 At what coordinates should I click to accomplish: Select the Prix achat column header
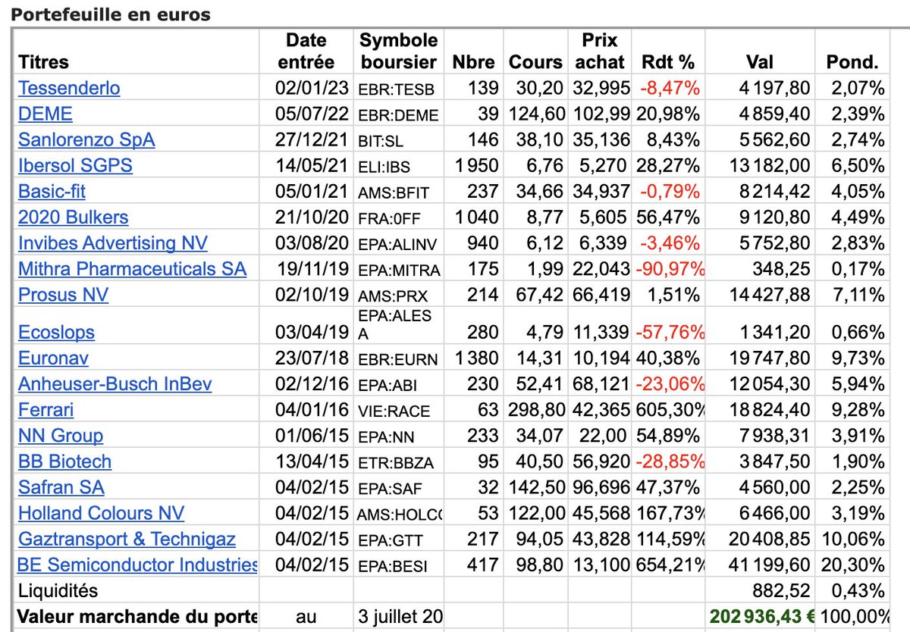[x=600, y=51]
